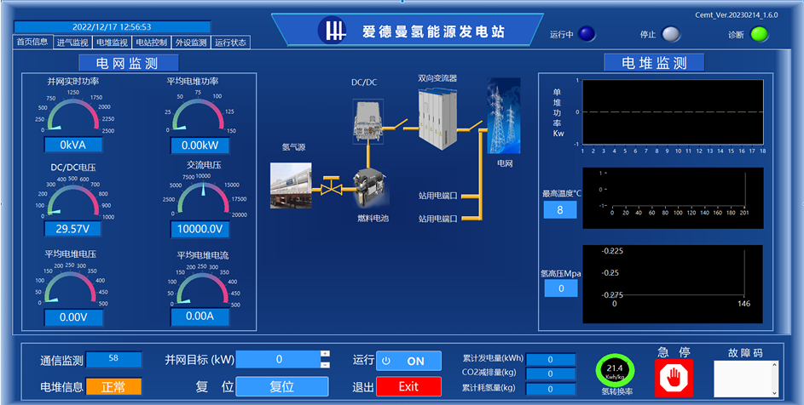Open the 电站控制 tab
The image size is (804, 405).
point(151,43)
